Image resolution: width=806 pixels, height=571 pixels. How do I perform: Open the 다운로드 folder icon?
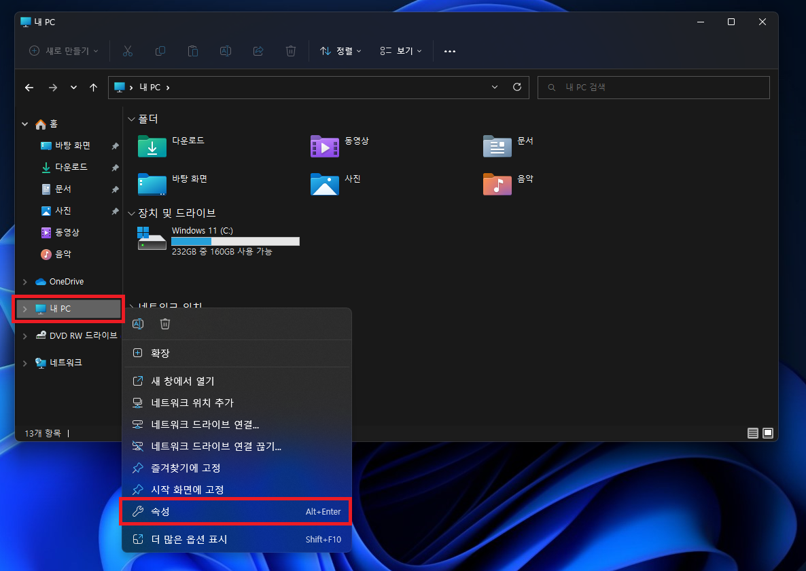(x=152, y=146)
